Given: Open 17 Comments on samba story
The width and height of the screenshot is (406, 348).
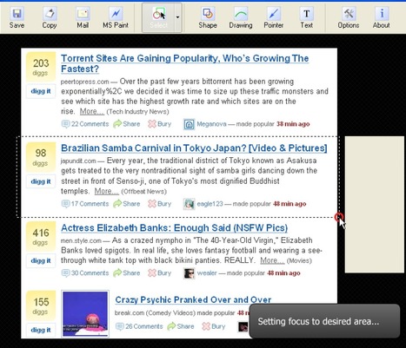Looking at the screenshot, I should point(85,204).
